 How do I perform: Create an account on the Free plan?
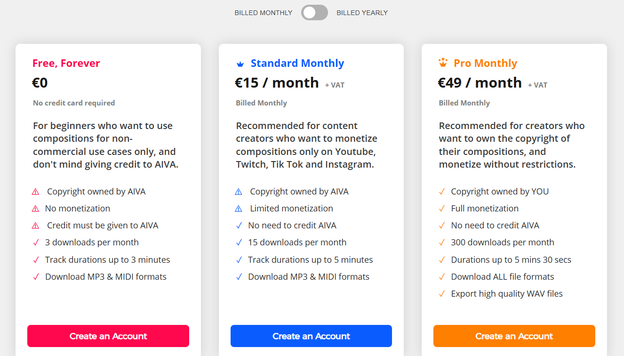tap(108, 336)
